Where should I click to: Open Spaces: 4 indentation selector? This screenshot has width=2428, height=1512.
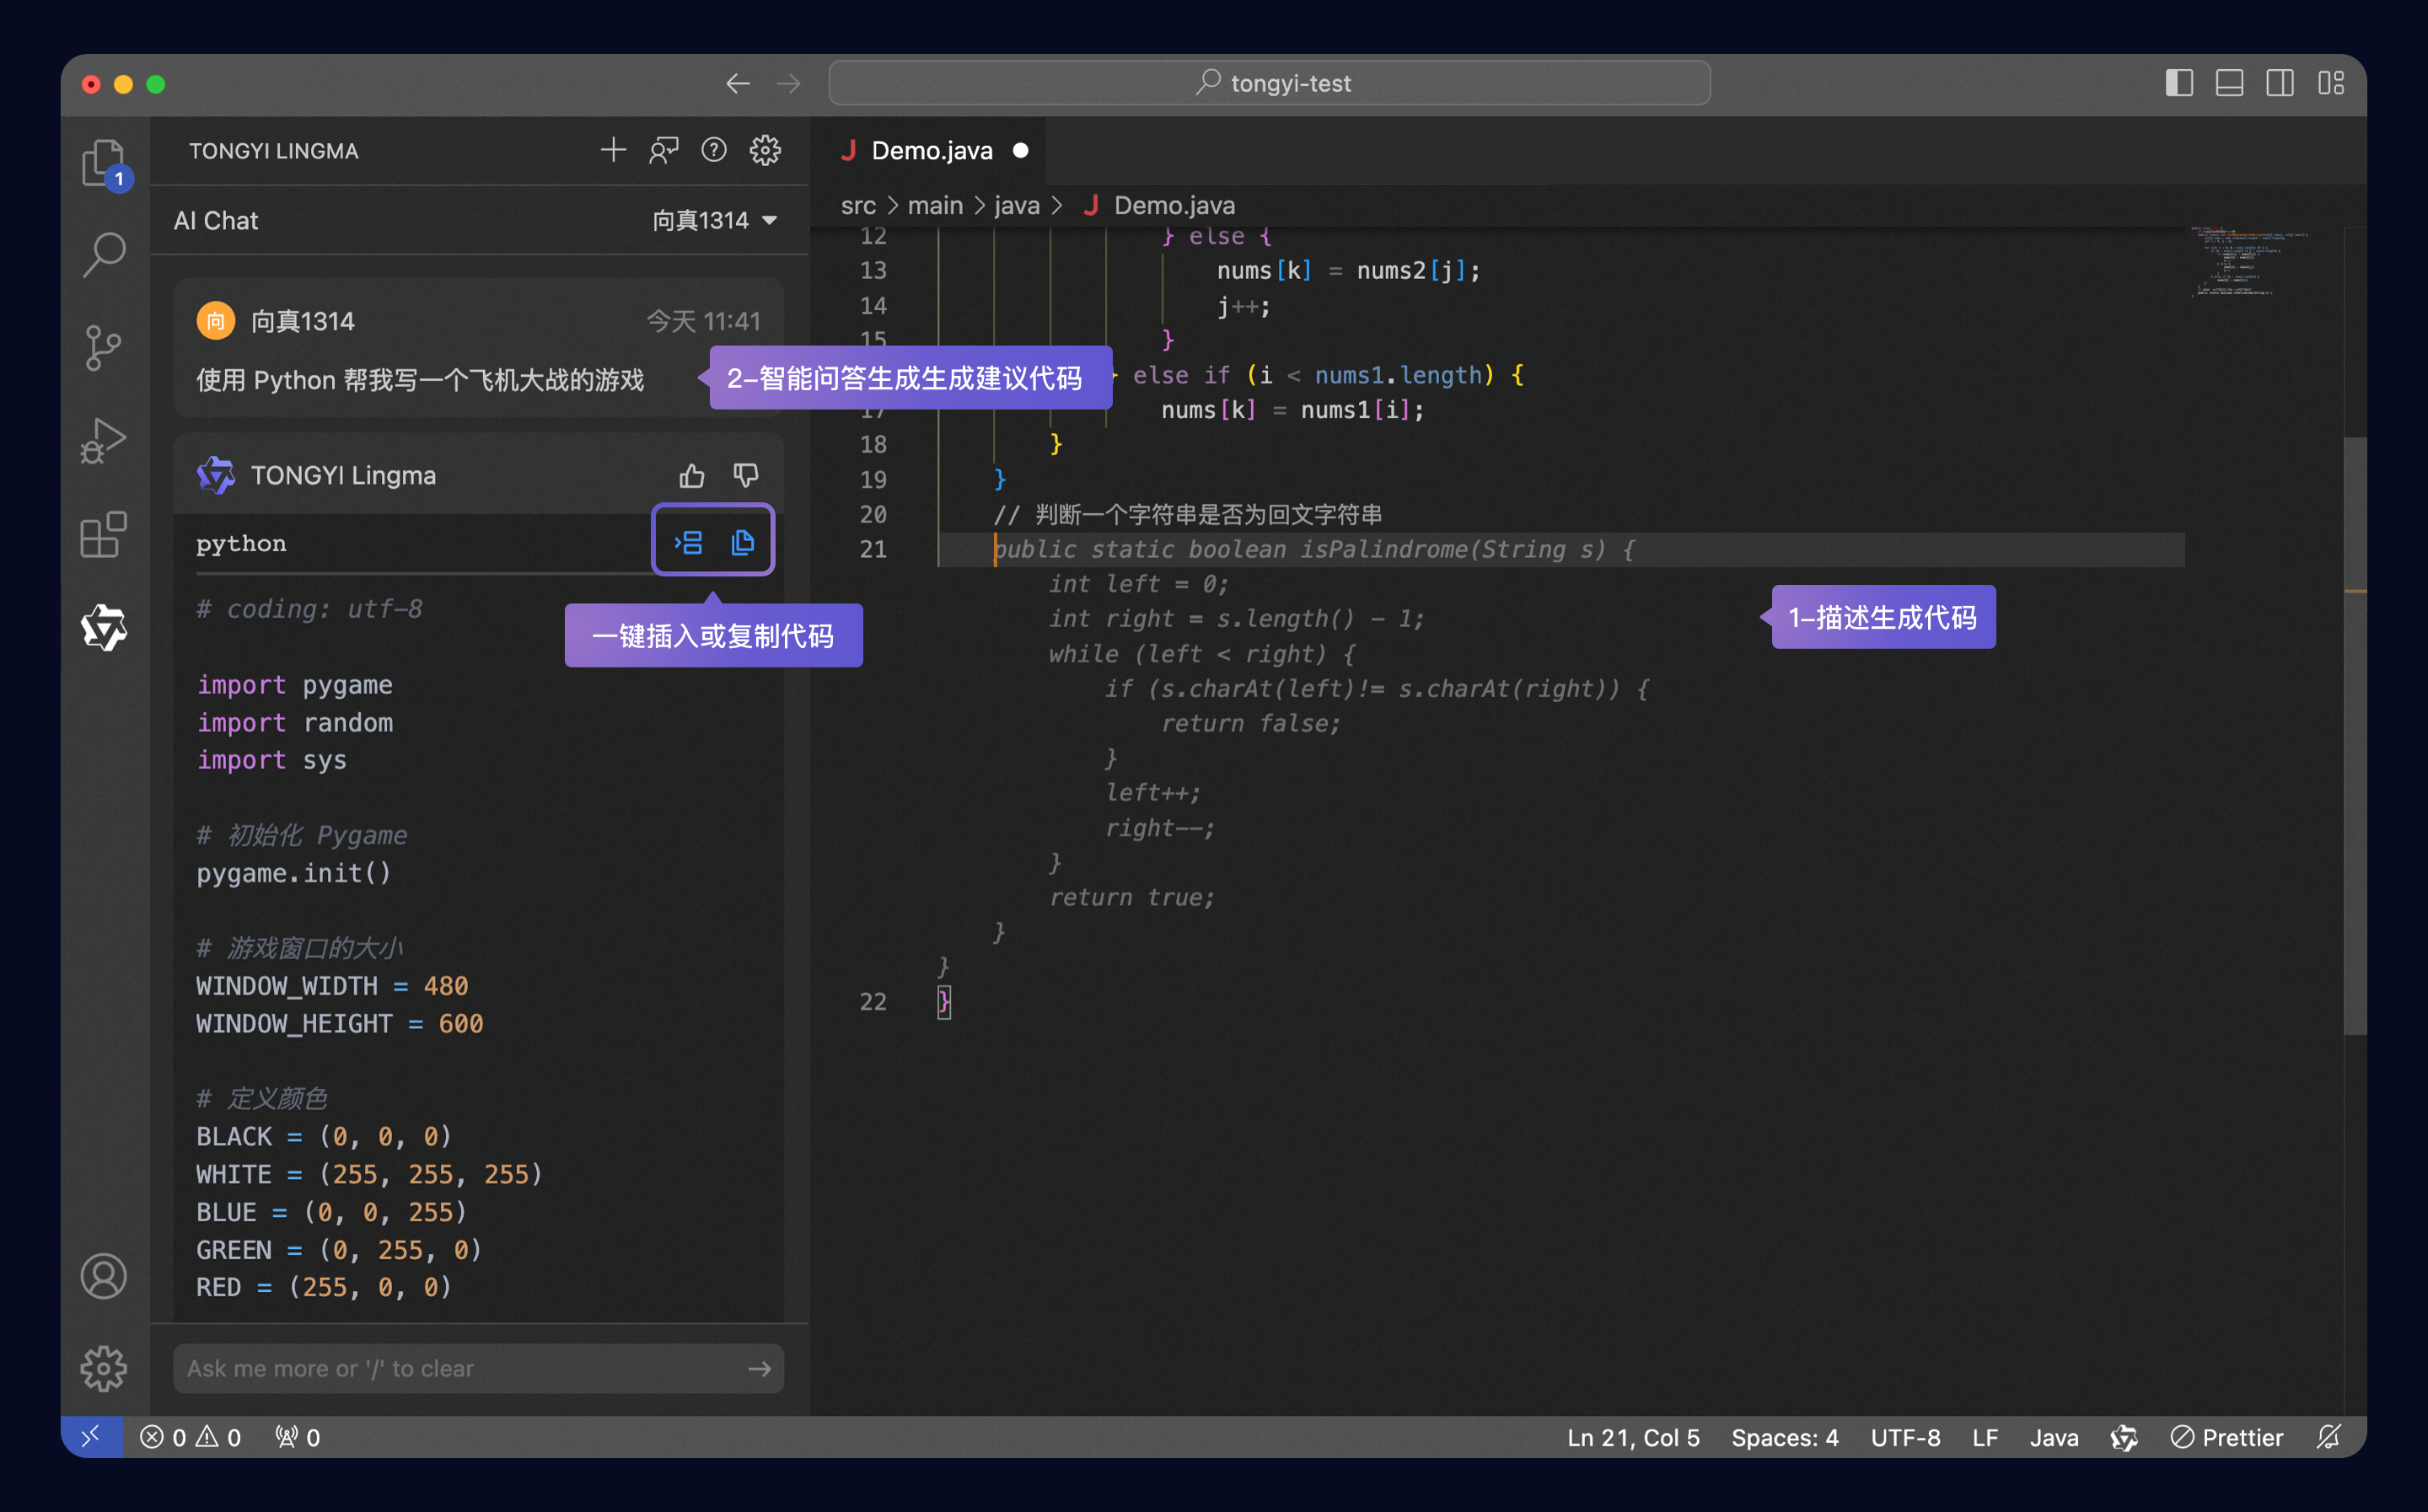[x=1784, y=1437]
